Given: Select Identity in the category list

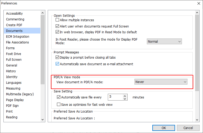Looking at the screenshot, I should tap(22, 77).
